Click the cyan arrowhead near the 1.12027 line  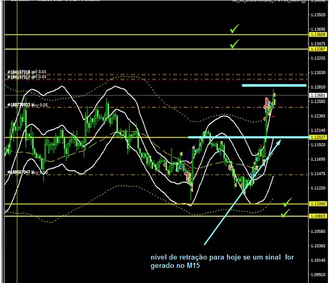[277, 143]
